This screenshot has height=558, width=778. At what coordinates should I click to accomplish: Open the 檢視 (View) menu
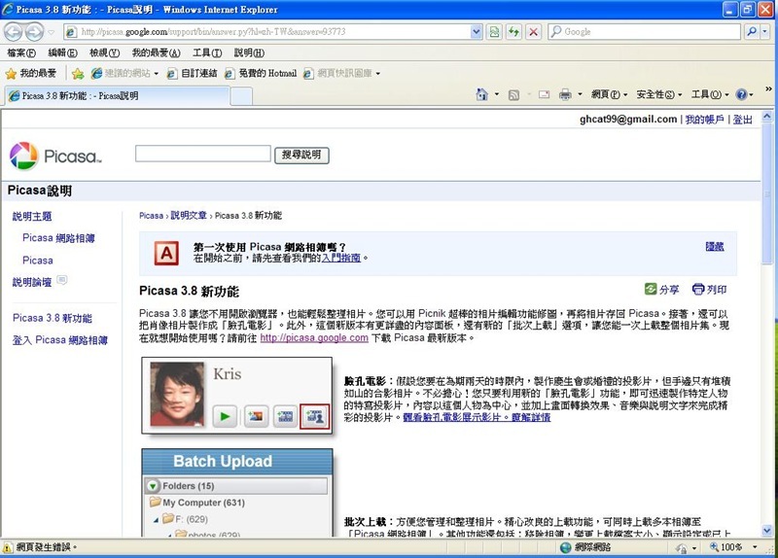104,52
